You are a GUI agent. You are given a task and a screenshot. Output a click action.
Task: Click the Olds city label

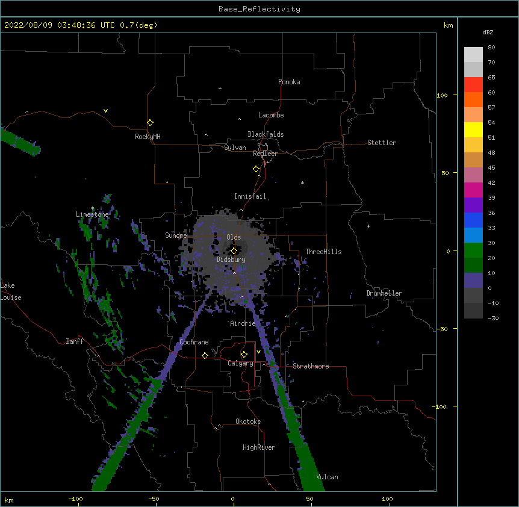click(x=234, y=237)
